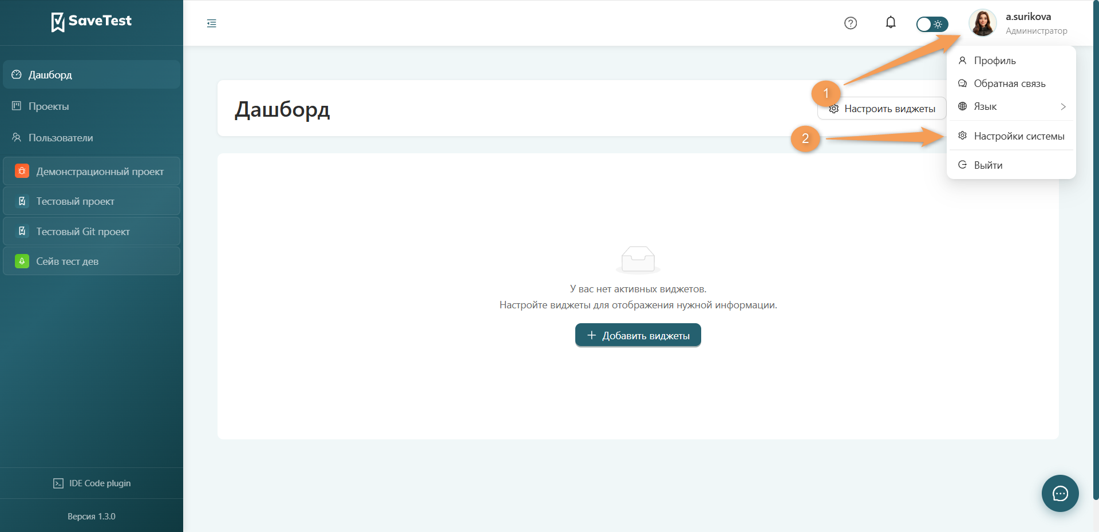Open the help question mark icon
Viewport: 1099px width, 532px height.
851,23
